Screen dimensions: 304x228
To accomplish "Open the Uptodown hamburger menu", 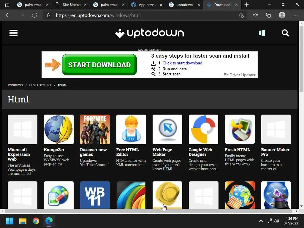I will tap(13, 33).
